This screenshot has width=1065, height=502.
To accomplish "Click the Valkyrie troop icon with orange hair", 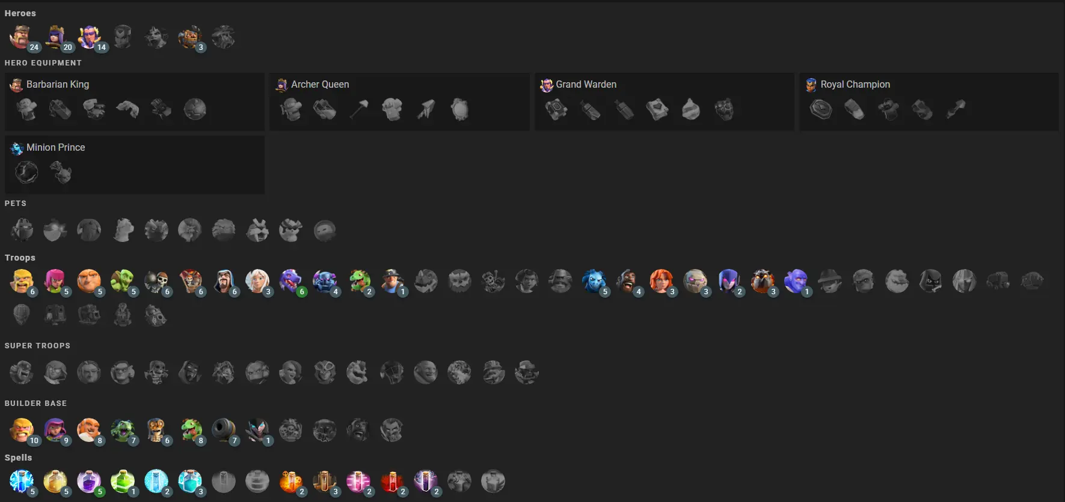I will tap(661, 281).
